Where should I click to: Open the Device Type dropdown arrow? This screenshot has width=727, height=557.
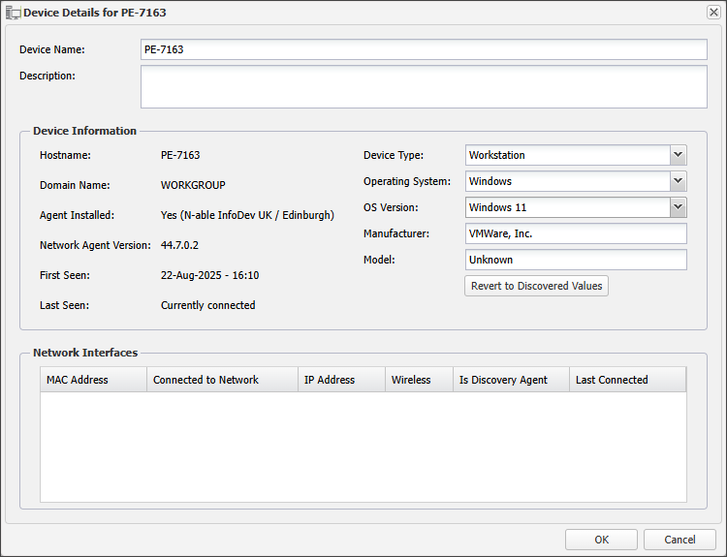tap(678, 155)
